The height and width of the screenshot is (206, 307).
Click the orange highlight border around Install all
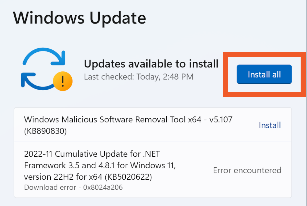225,74
